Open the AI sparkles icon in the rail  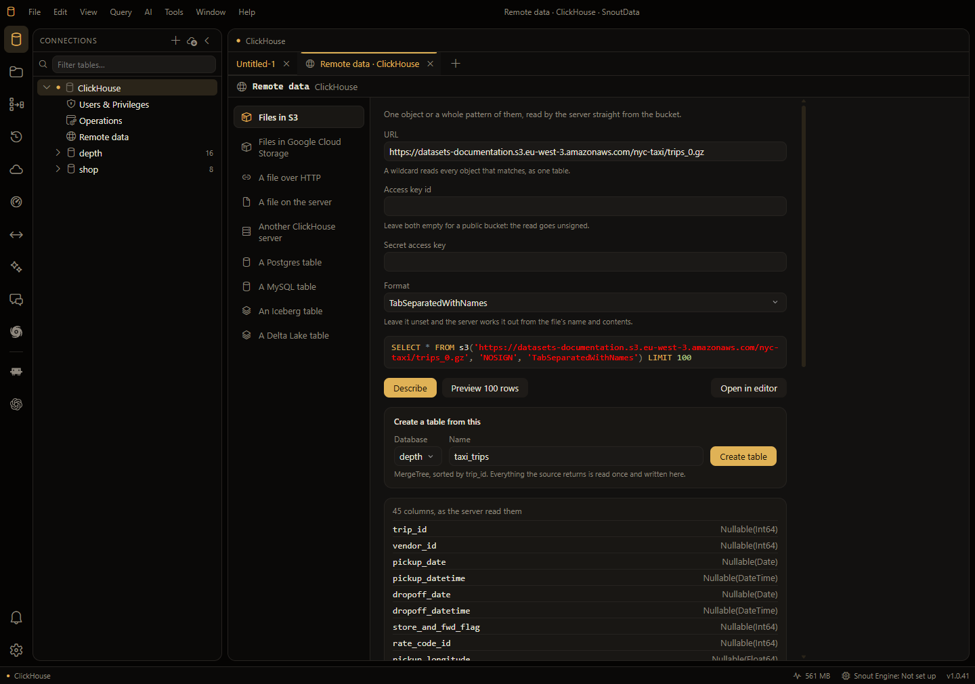pos(16,267)
